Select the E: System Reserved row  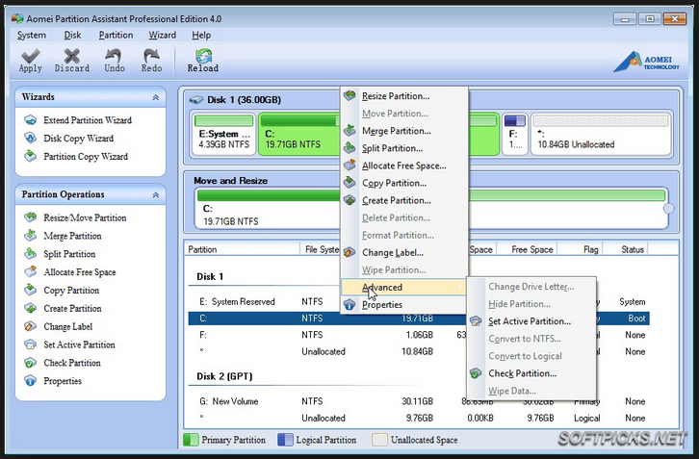coord(419,302)
